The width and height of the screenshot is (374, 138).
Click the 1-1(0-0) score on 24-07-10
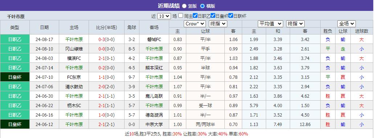(107, 77)
